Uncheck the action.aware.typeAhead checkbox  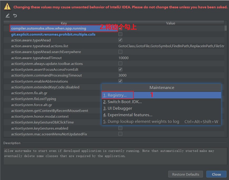(x=120, y=40)
